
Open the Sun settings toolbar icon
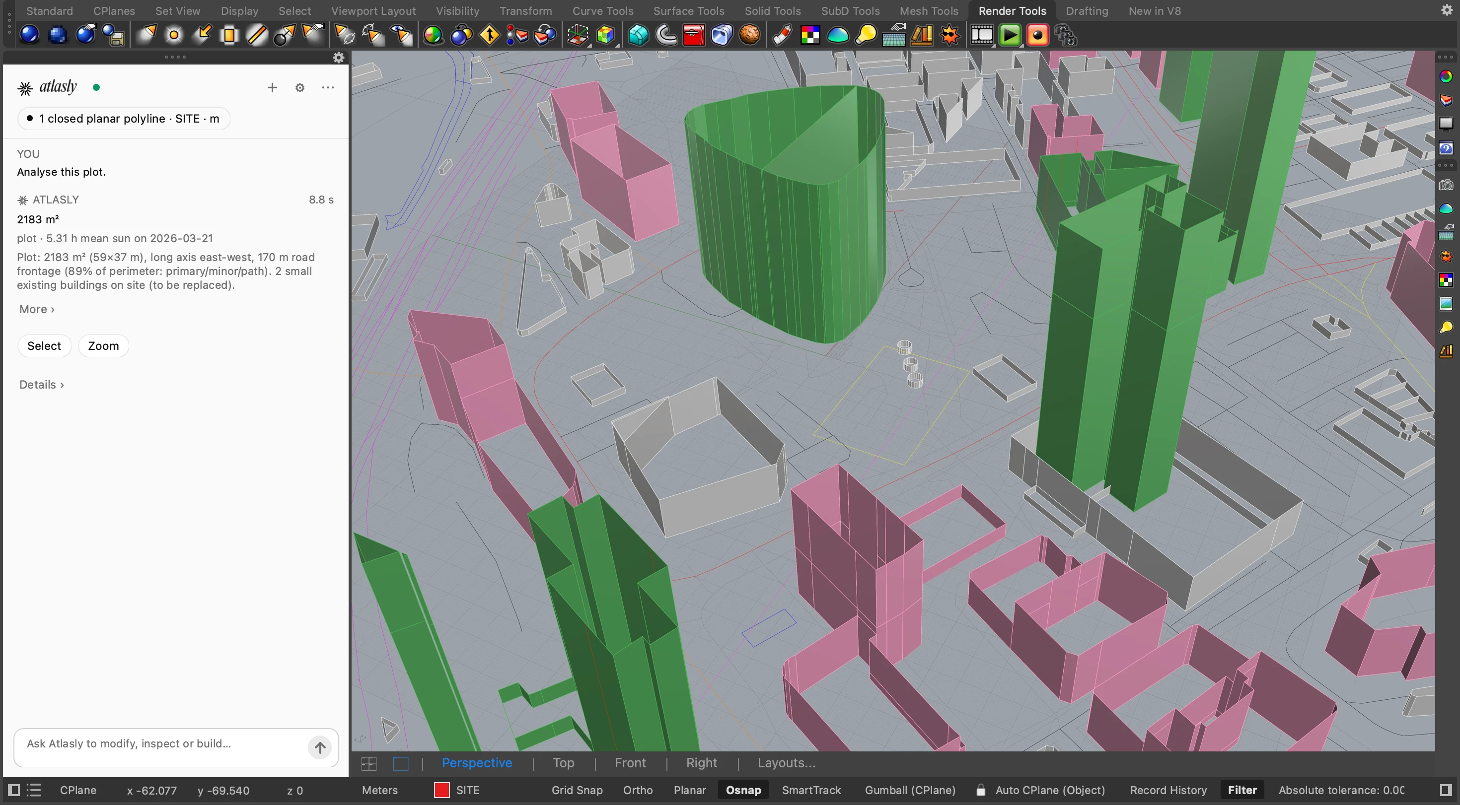pyautogui.click(x=950, y=35)
